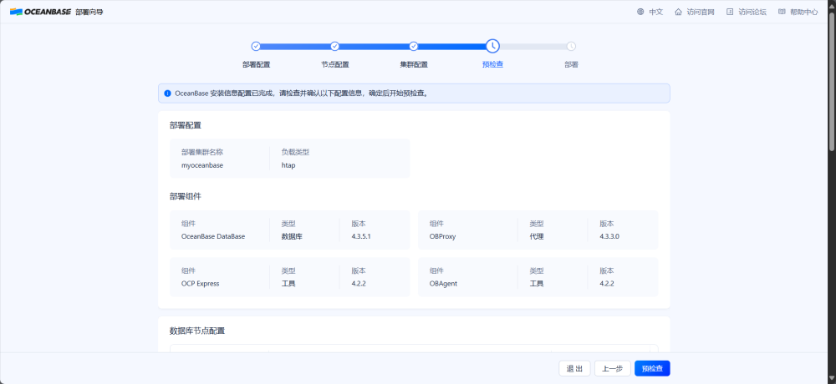The image size is (836, 384).
Task: Click the home icon for 访问官网
Action: (x=678, y=12)
